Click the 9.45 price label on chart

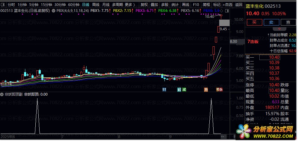223,29
